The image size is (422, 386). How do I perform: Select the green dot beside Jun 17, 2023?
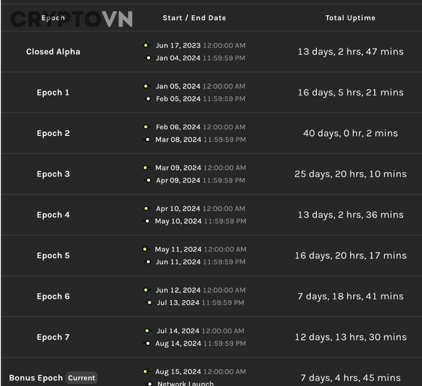147,45
